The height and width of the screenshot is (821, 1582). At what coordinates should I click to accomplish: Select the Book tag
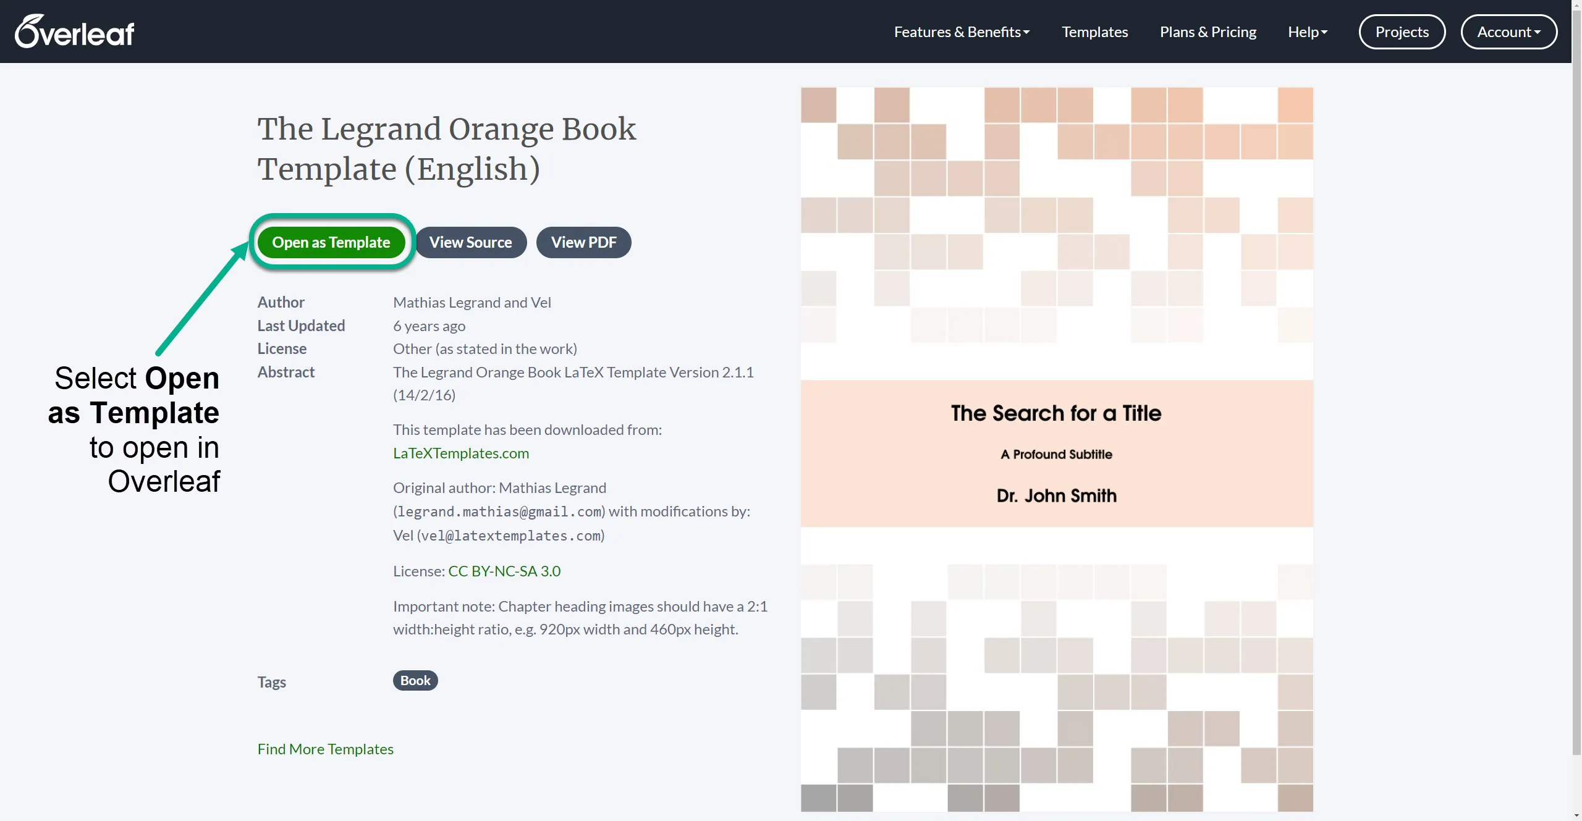click(415, 680)
